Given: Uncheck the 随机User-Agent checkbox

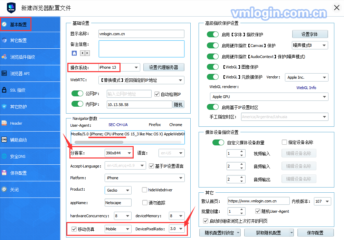Looking at the screenshot, I should [x=258, y=211].
